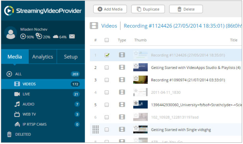Check the 90% playback usage icon

click(x=23, y=36)
